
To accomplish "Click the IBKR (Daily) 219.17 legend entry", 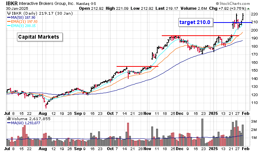I will (x=42, y=14).
